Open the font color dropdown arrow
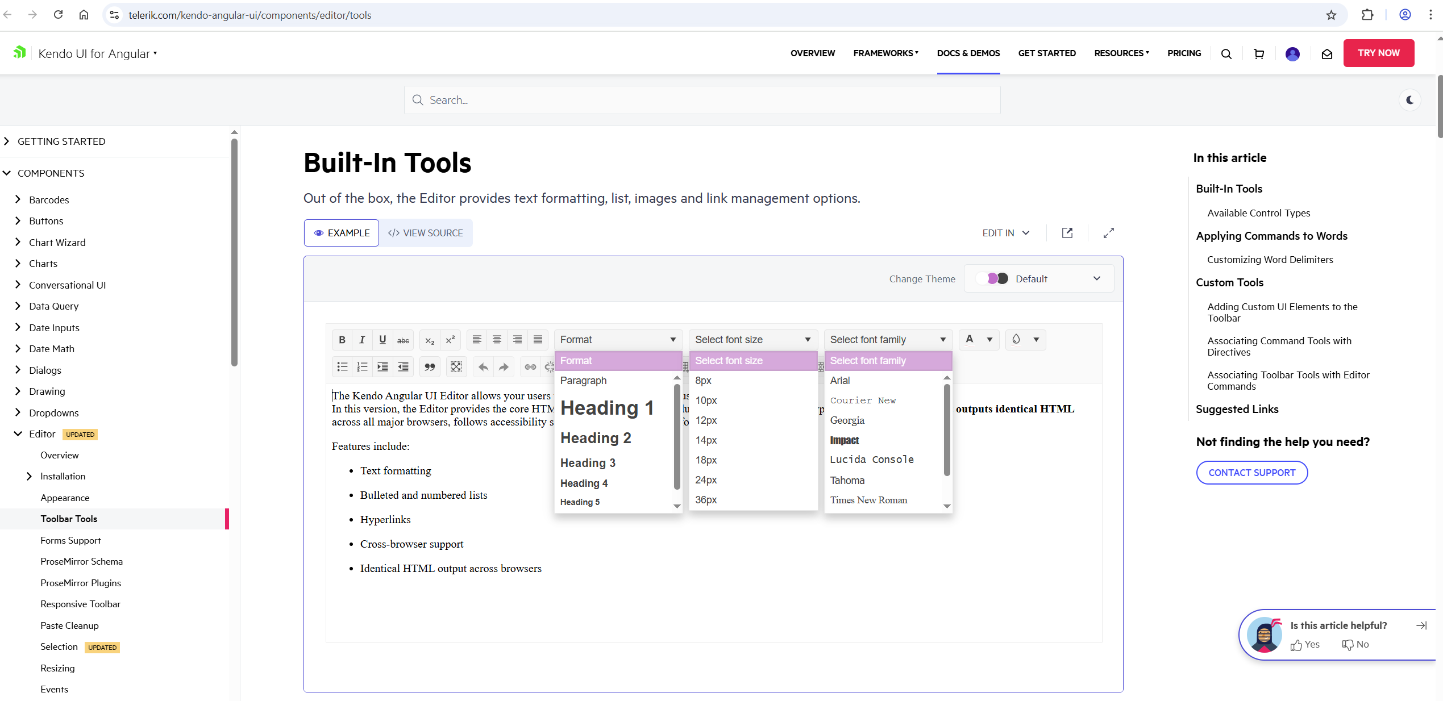This screenshot has height=701, width=1443. [989, 340]
